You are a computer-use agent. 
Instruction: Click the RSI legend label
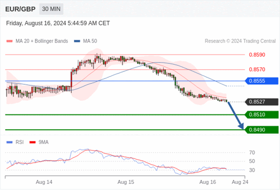[x=19, y=142]
